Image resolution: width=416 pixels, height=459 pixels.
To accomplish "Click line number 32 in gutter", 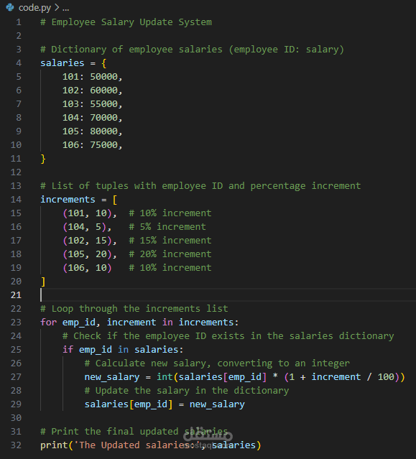I will click(16, 445).
